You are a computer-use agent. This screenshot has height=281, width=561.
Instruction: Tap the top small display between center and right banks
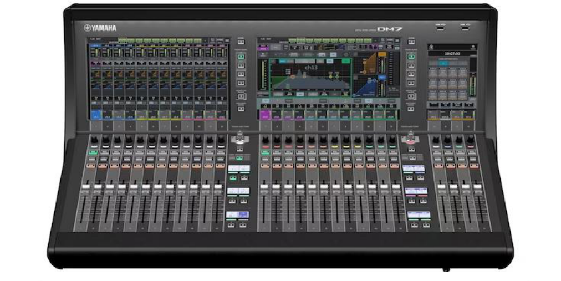[x=414, y=168]
